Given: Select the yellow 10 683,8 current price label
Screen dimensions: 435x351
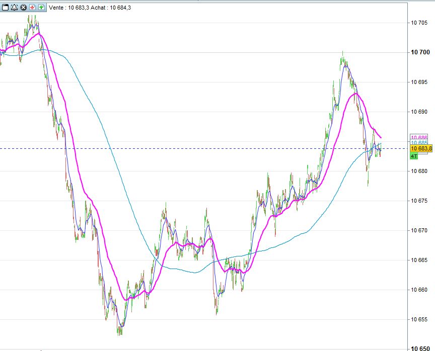Looking at the screenshot, I should (421, 149).
